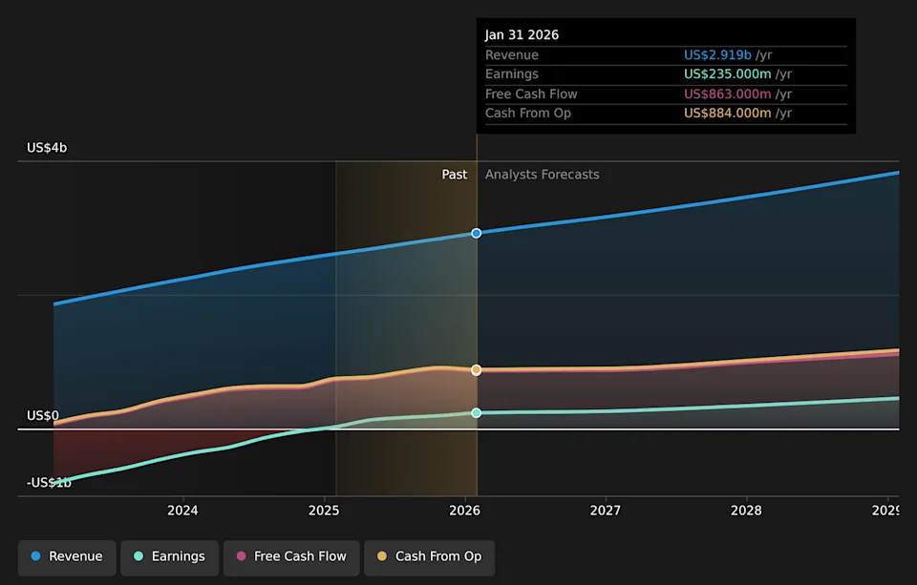917x585 pixels.
Task: Click the Jan 31 2026 tooltip date header
Action: pos(522,35)
